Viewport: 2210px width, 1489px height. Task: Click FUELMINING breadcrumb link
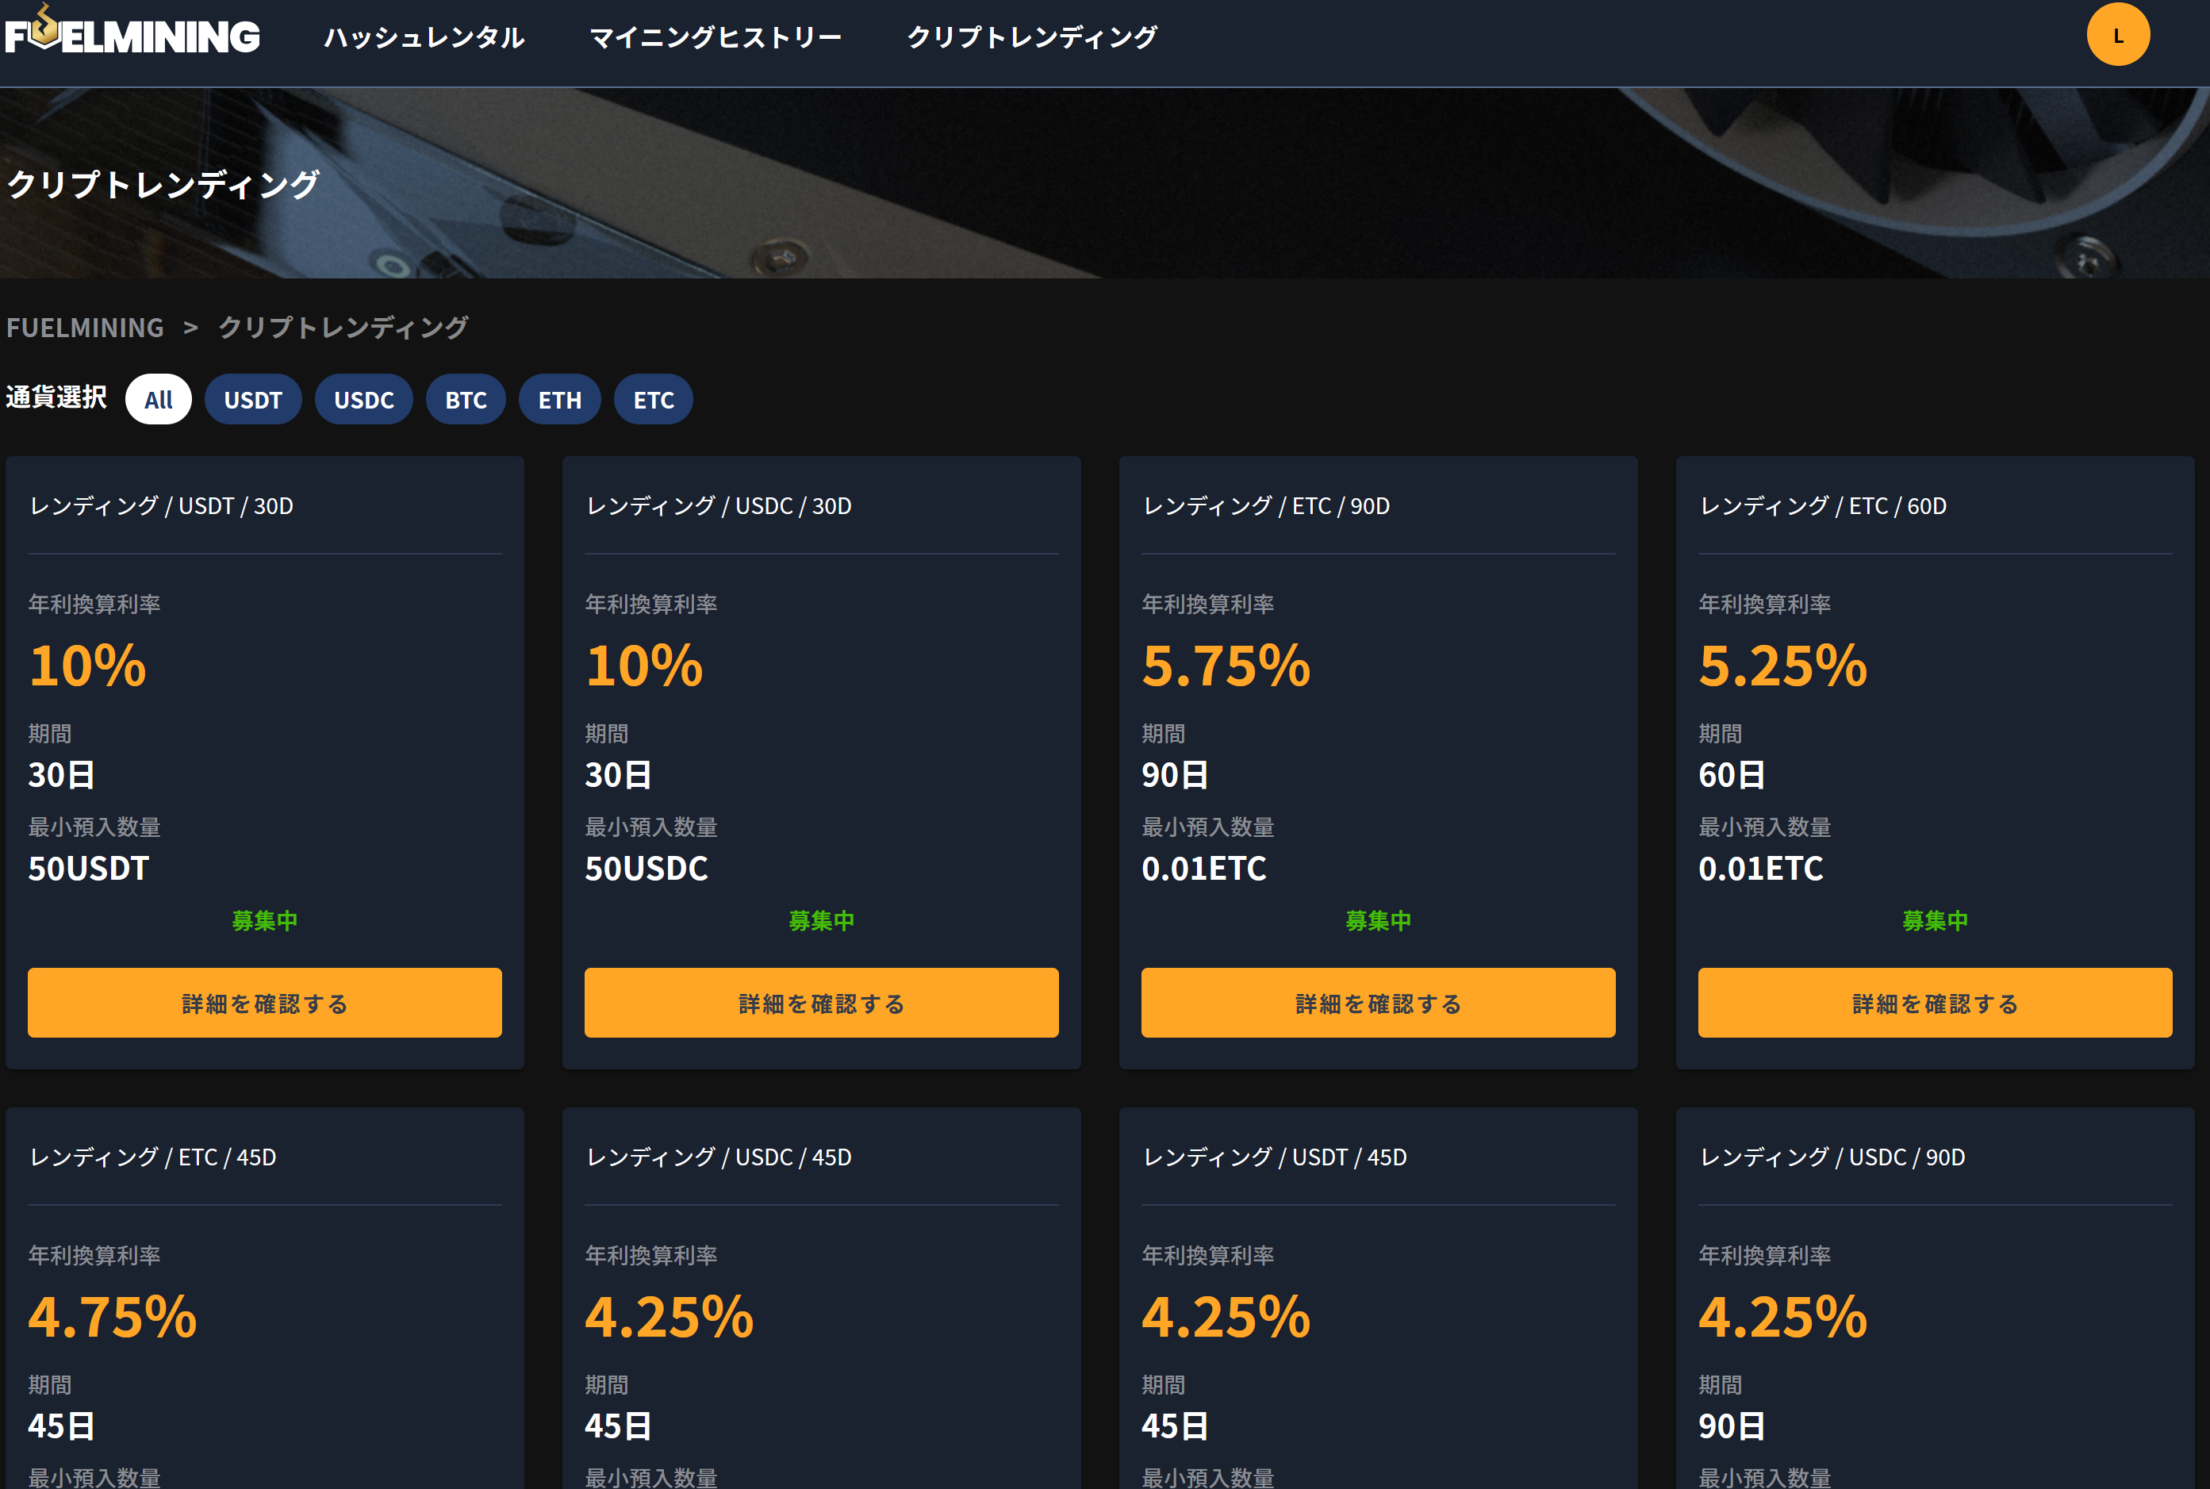(86, 328)
